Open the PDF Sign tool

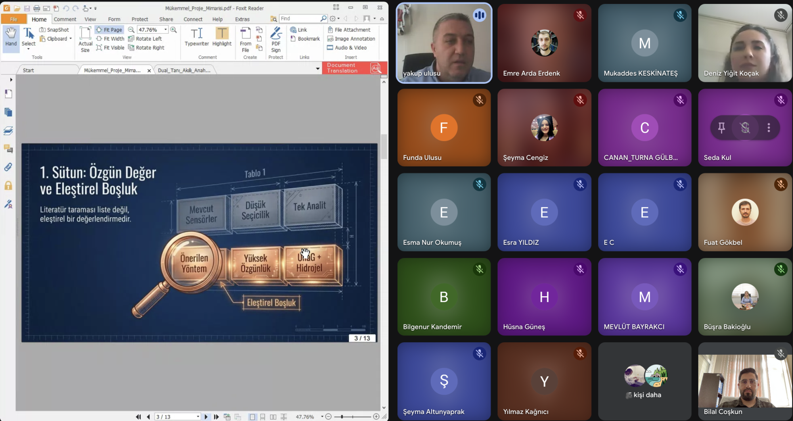click(x=276, y=40)
